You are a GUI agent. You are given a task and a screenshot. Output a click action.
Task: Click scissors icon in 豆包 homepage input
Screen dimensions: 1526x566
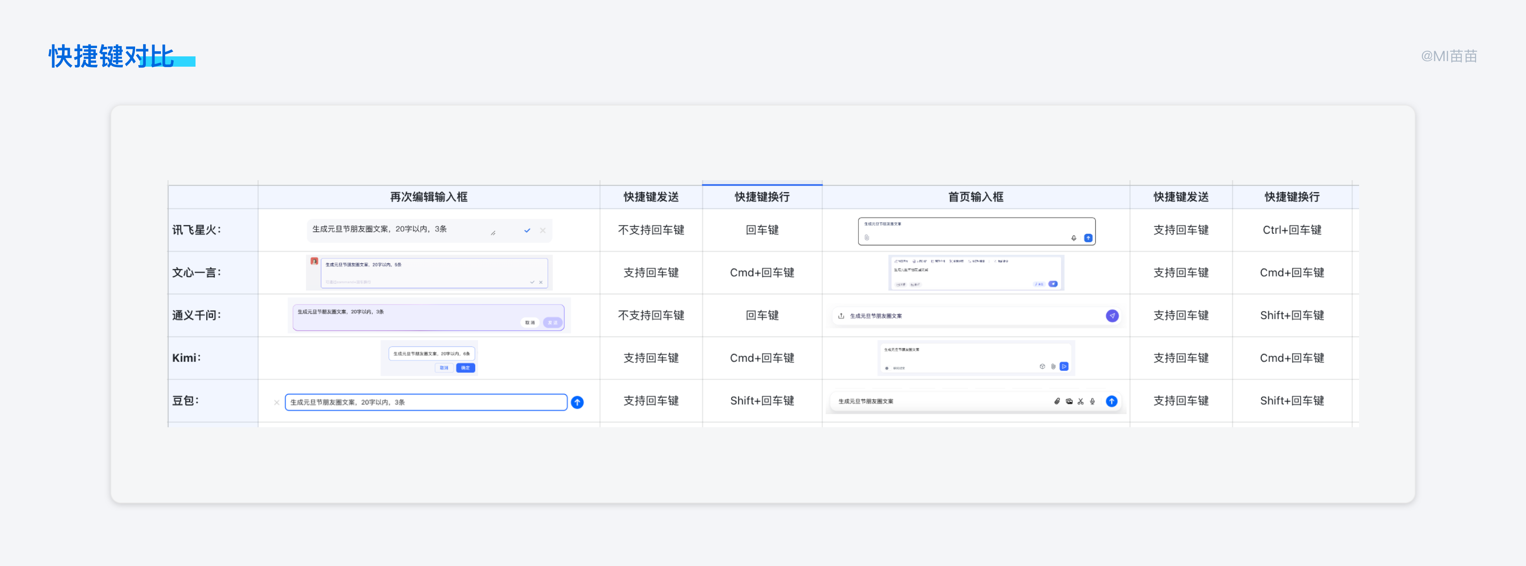(1081, 401)
